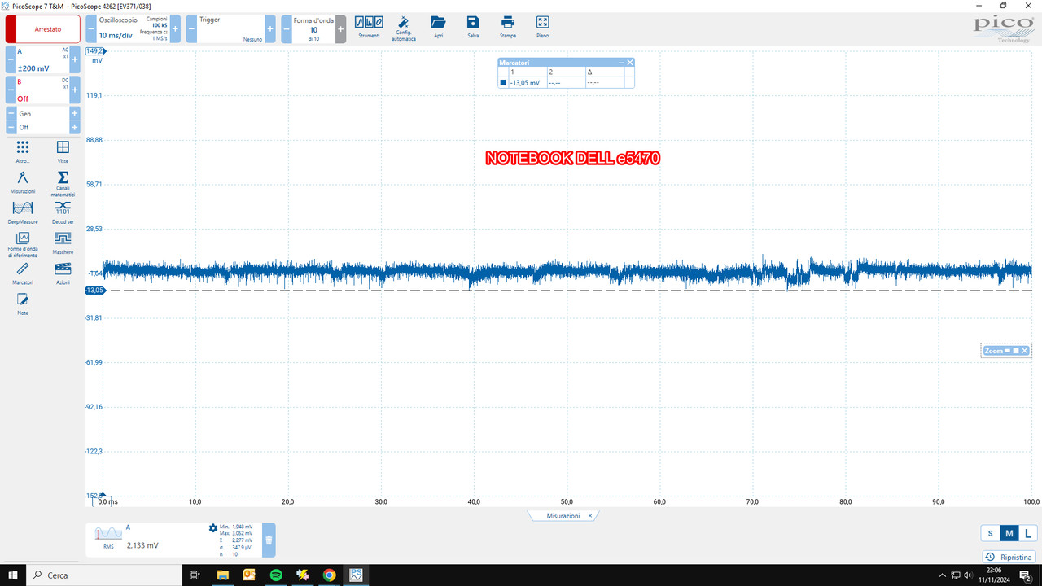Click Trigger plus stepper
Image resolution: width=1042 pixels, height=586 pixels.
click(x=270, y=28)
